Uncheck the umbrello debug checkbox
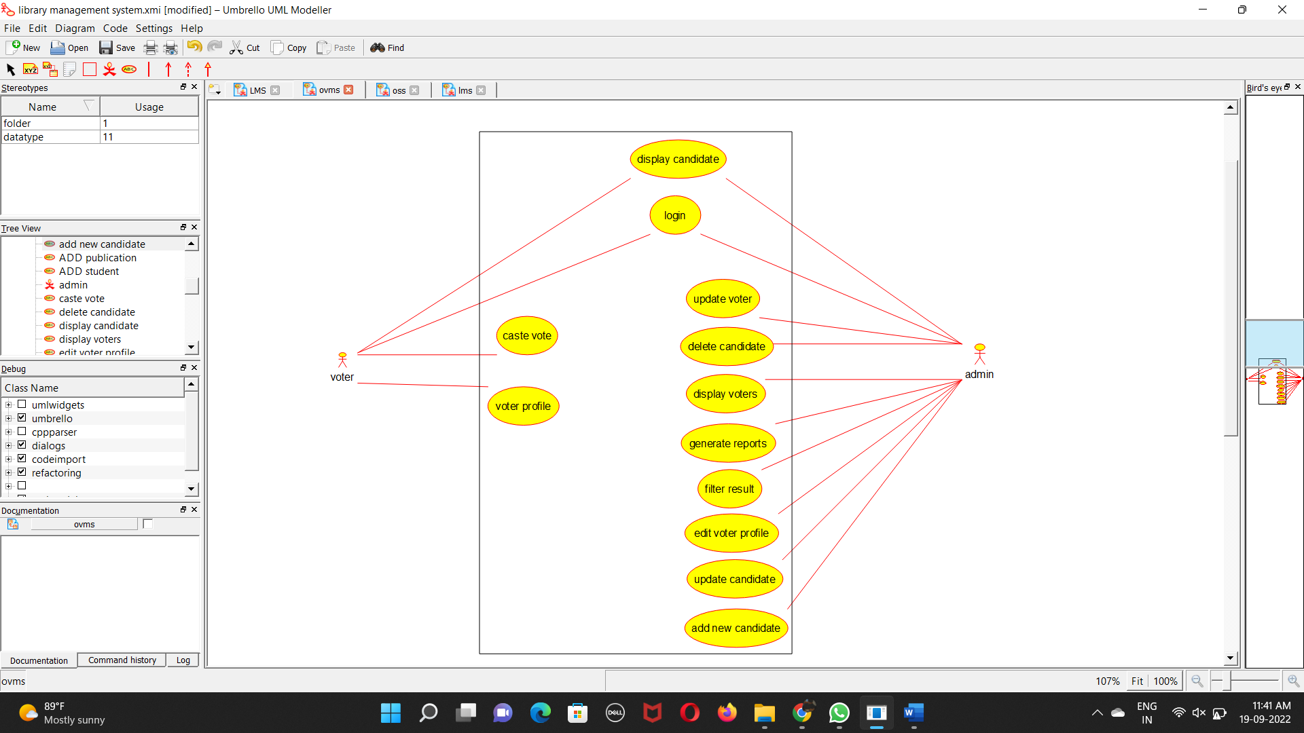This screenshot has height=733, width=1304. pyautogui.click(x=22, y=418)
